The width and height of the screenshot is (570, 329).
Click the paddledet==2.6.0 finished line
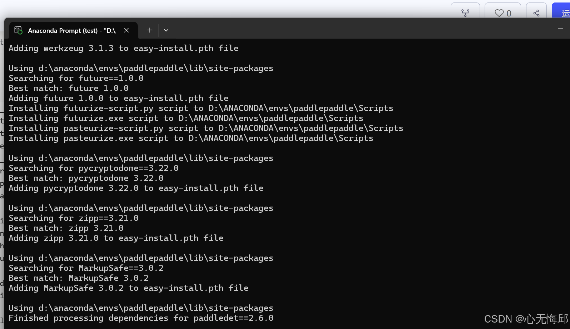141,318
